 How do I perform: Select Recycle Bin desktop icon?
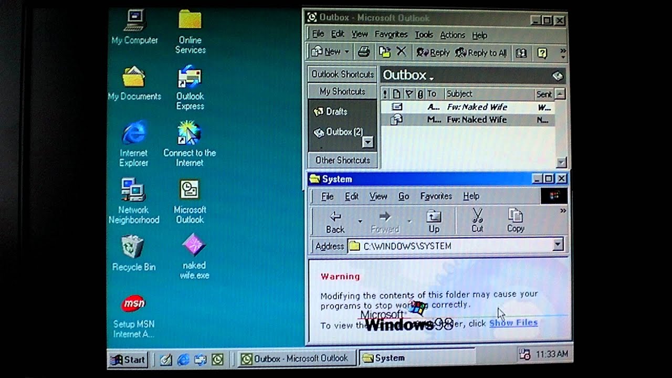[134, 253]
